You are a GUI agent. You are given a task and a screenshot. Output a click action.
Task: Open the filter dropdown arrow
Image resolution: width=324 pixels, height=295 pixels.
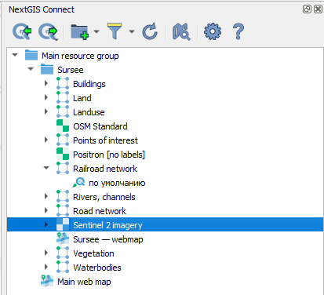point(132,31)
